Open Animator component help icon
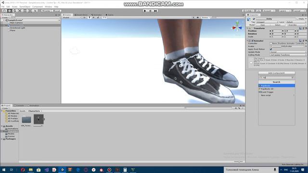This screenshot has height=173, width=308. pos(300,40)
